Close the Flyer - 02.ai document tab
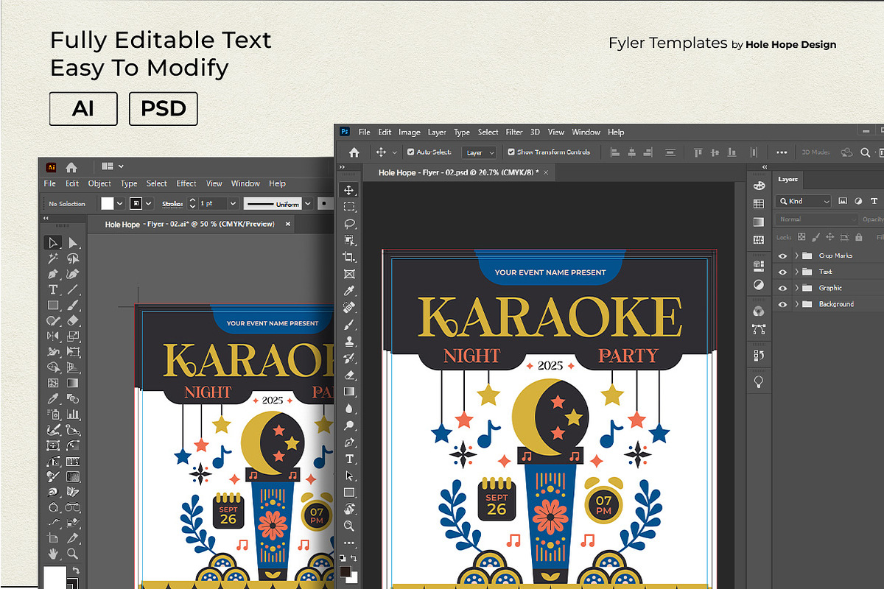The width and height of the screenshot is (884, 589). point(288,224)
